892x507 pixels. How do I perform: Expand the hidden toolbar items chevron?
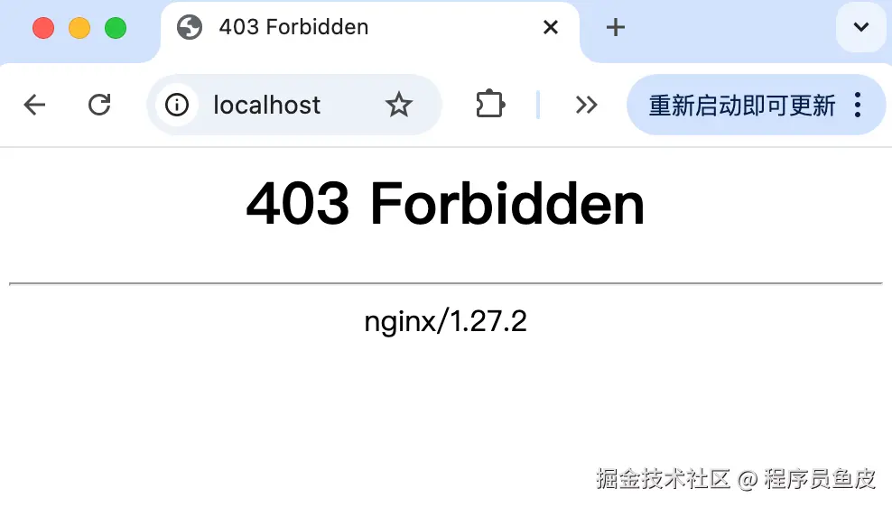(586, 105)
